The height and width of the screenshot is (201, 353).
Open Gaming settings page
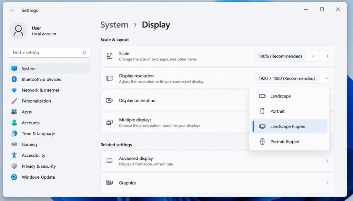49,144
